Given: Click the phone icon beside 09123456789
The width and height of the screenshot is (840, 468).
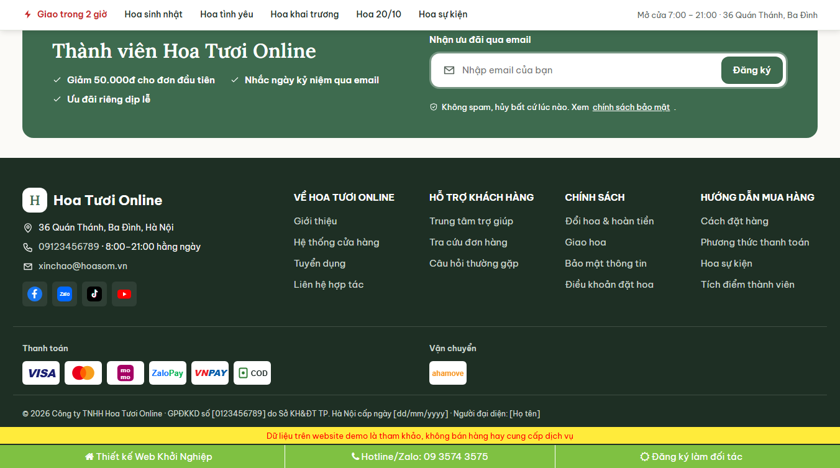Looking at the screenshot, I should [x=27, y=247].
